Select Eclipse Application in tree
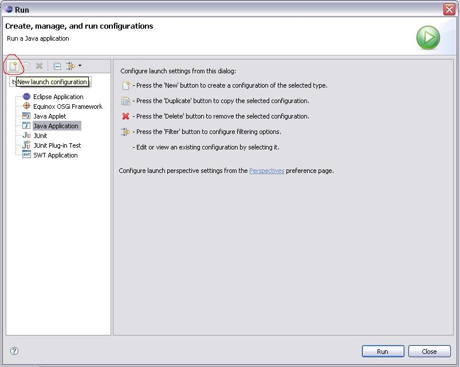The height and width of the screenshot is (367, 460). click(x=58, y=97)
